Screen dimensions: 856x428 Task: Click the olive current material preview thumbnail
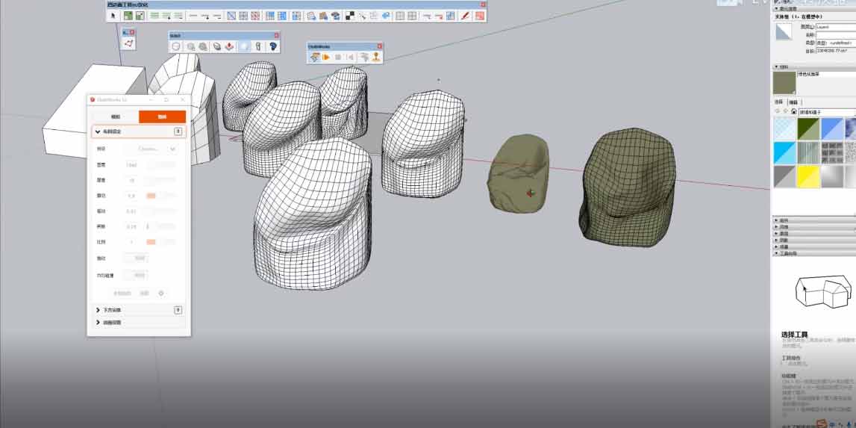click(x=784, y=82)
